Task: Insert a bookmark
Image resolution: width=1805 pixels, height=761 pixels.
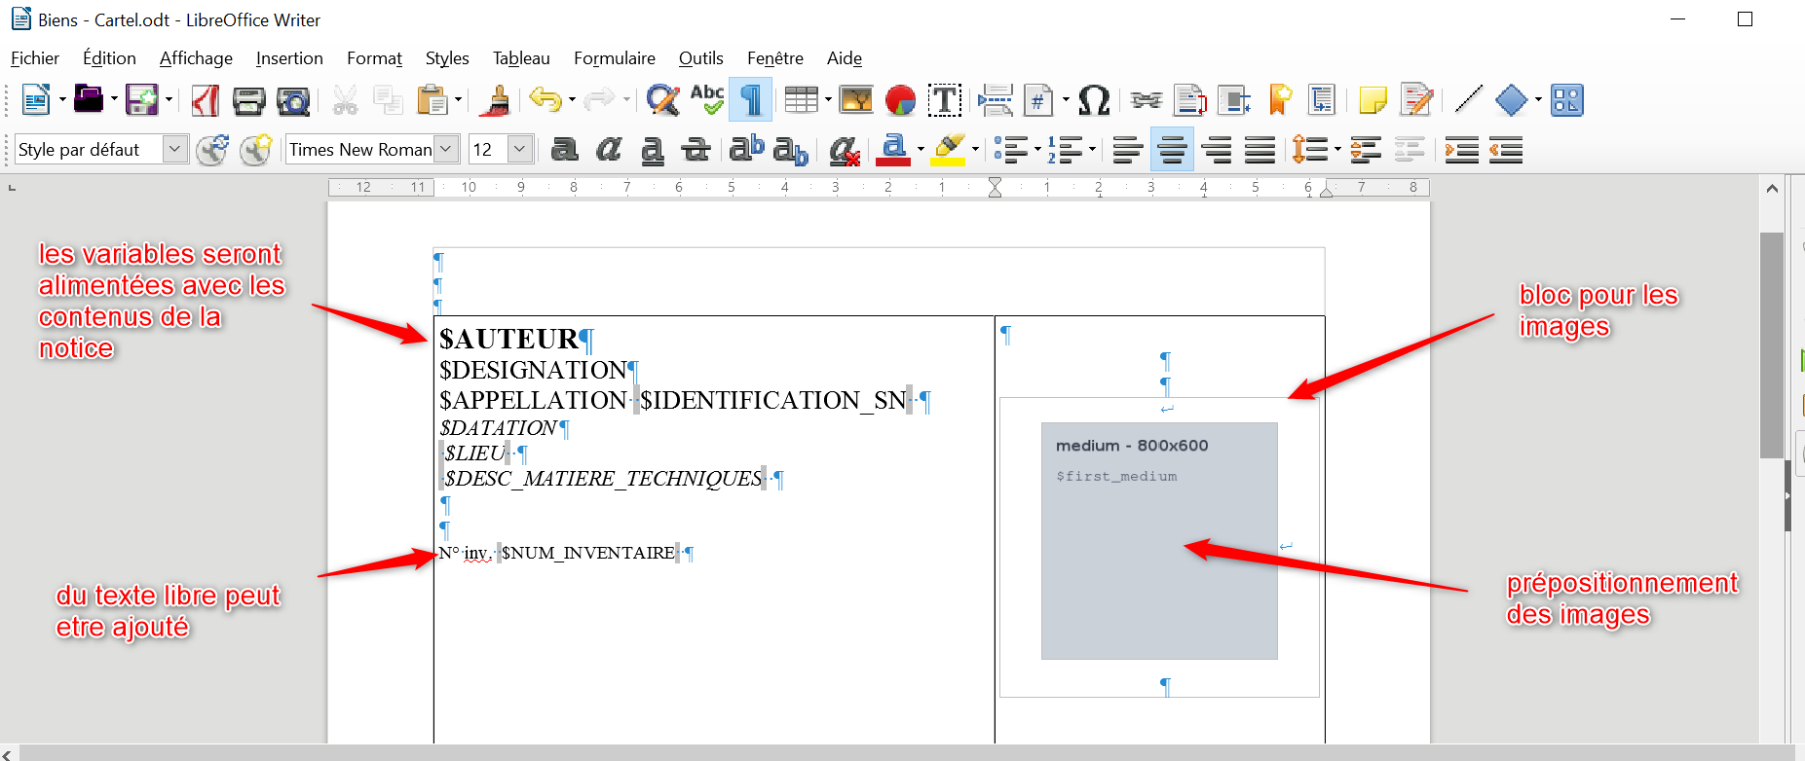Action: [1280, 99]
